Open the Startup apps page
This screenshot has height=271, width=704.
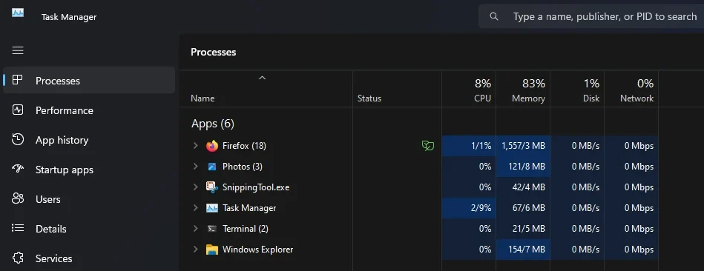(89, 170)
